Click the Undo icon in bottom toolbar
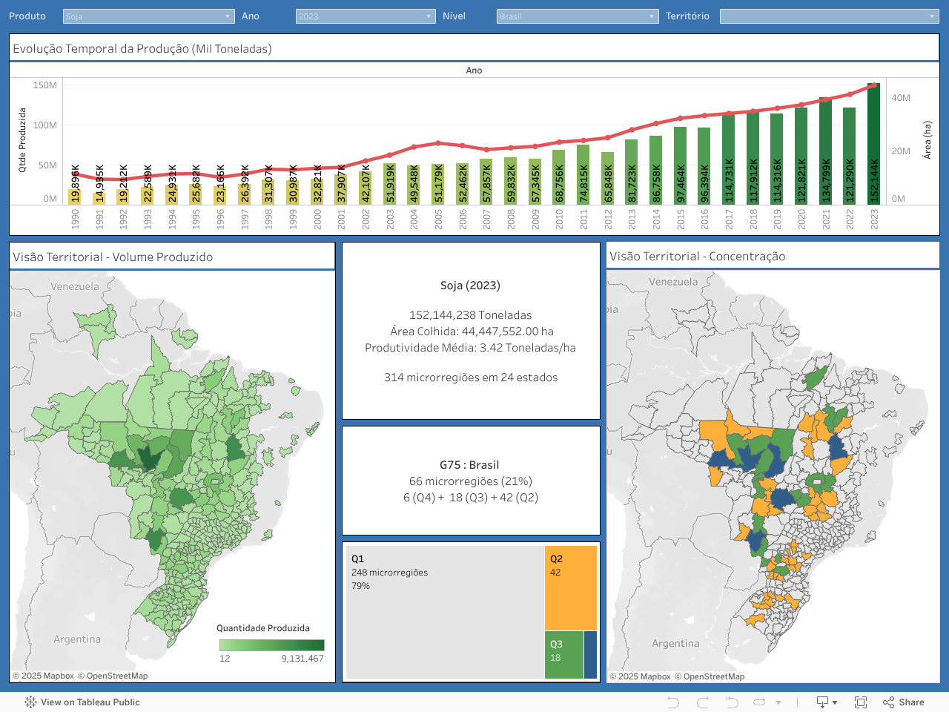Image resolution: width=949 pixels, height=712 pixels. [672, 702]
